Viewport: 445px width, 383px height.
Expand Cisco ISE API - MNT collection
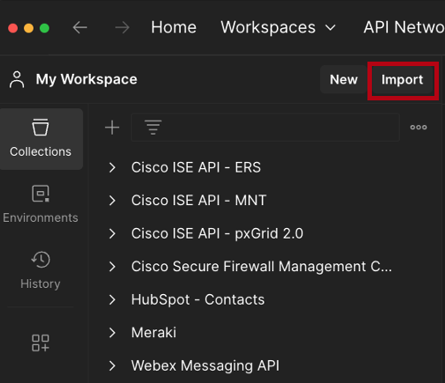[x=112, y=201]
